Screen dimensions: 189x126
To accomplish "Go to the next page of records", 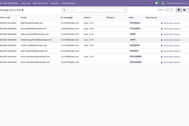I will coord(171,10).
